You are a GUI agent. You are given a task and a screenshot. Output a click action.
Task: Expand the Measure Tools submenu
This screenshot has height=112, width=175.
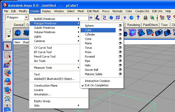56,68
